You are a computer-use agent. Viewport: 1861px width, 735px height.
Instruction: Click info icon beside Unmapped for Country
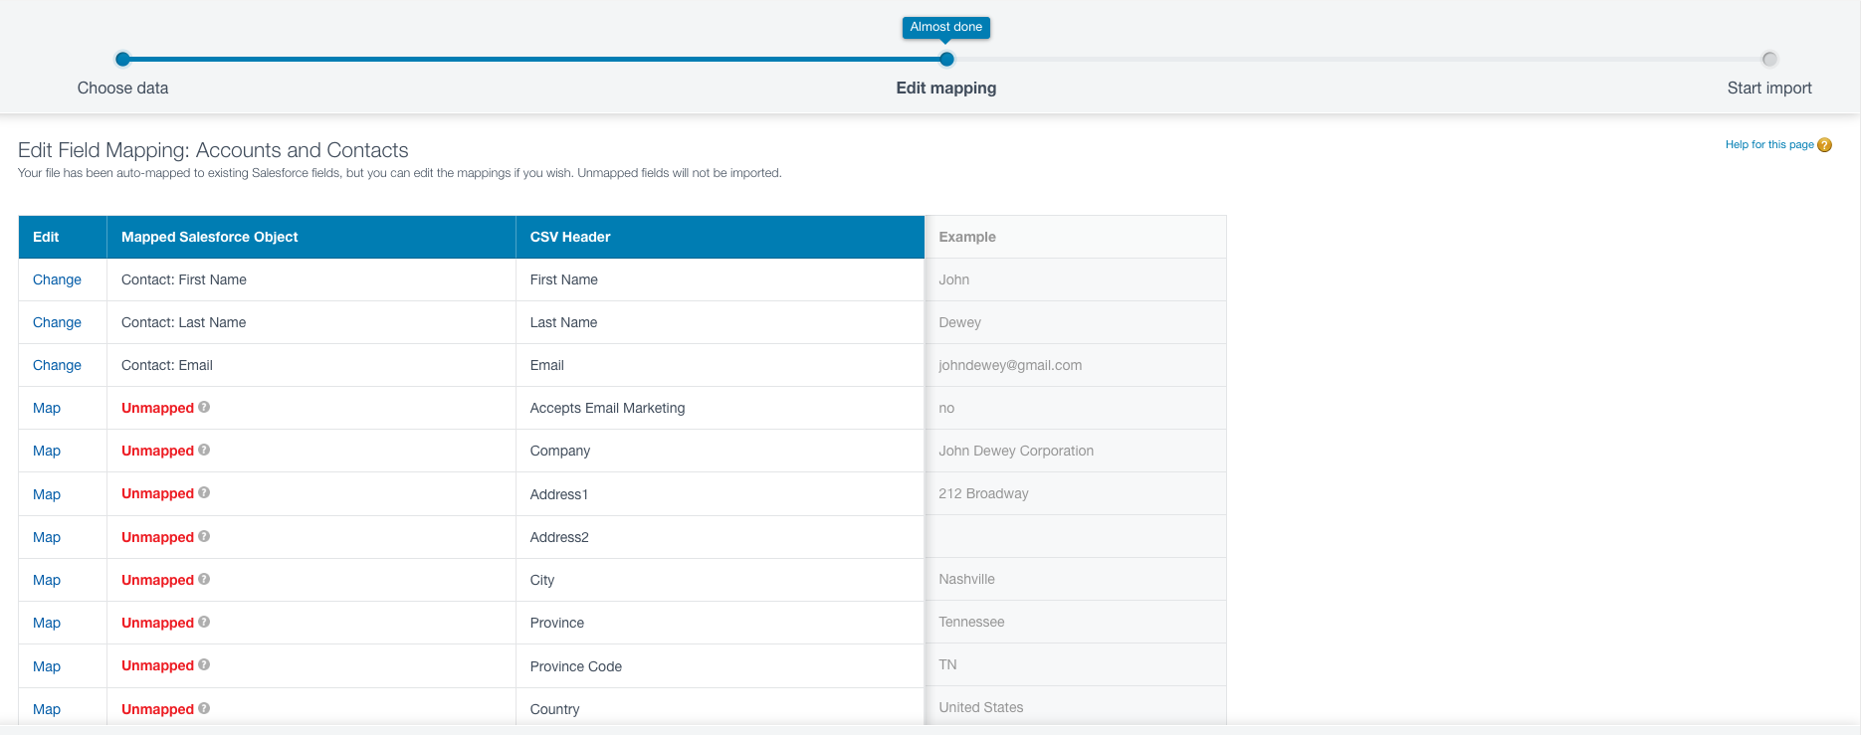pos(204,708)
